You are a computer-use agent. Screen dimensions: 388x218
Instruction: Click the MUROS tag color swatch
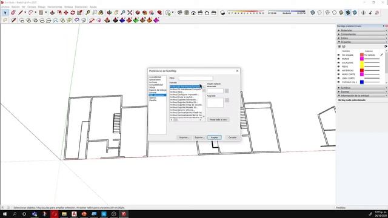tap(362, 59)
